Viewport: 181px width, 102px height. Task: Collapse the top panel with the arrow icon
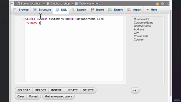click(x=168, y=4)
